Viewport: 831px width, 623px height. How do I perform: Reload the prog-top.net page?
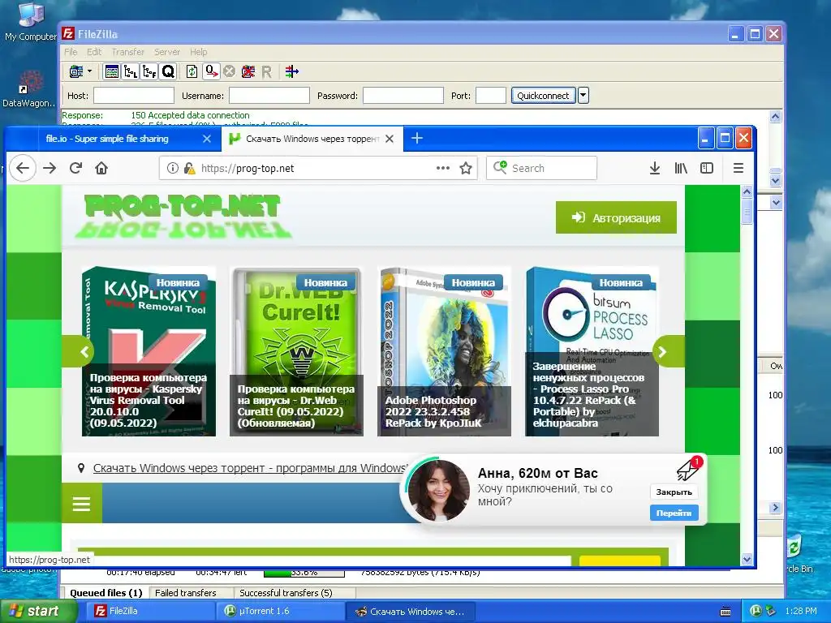click(x=75, y=169)
